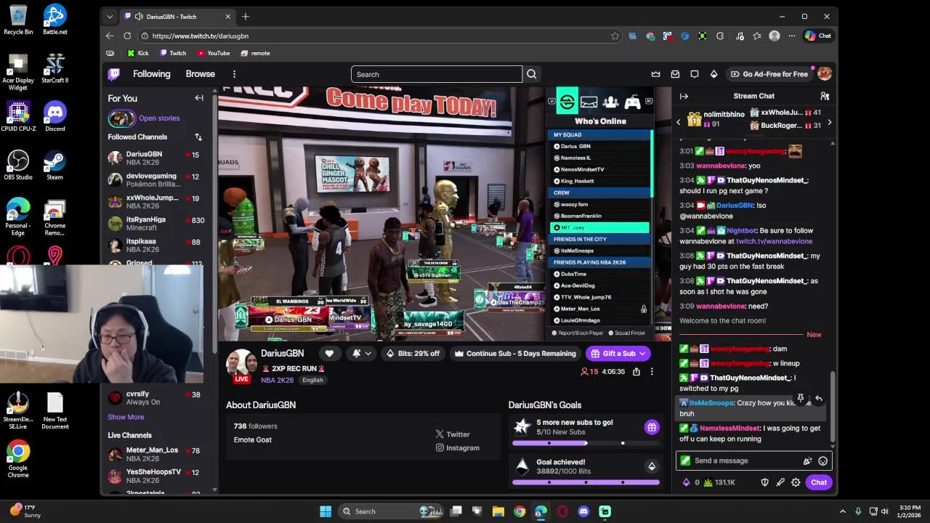The image size is (930, 523).
Task: Go to the Browse tab
Action: click(x=200, y=74)
